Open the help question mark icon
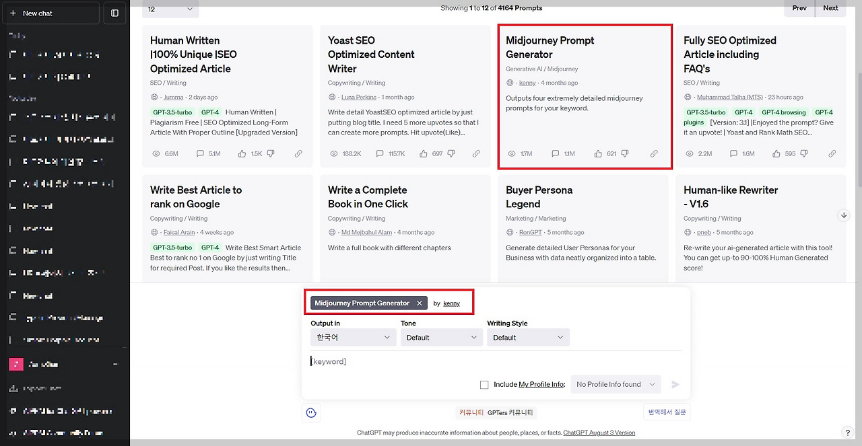Image resolution: width=862 pixels, height=446 pixels. 847,433
